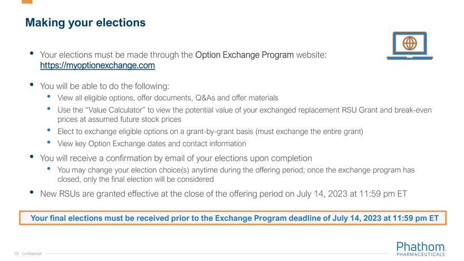Viewport: 464px width, 261px height.
Task: Open the myoptionexchange.com hyperlink
Action: pos(98,66)
